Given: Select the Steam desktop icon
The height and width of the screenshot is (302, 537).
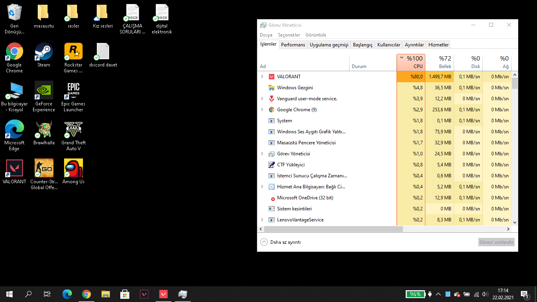Looking at the screenshot, I should (44, 55).
